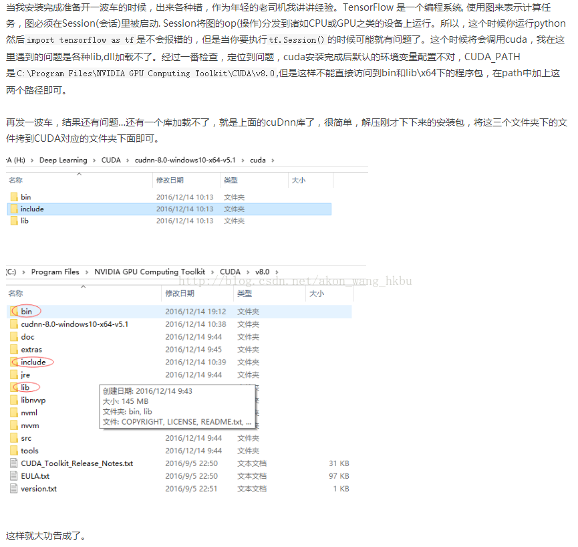The height and width of the screenshot is (547, 578).
Task: Expand chevron after cudnn-8.0-windows10-x64-v5.1 breadcrumb
Action: pyautogui.click(x=243, y=160)
